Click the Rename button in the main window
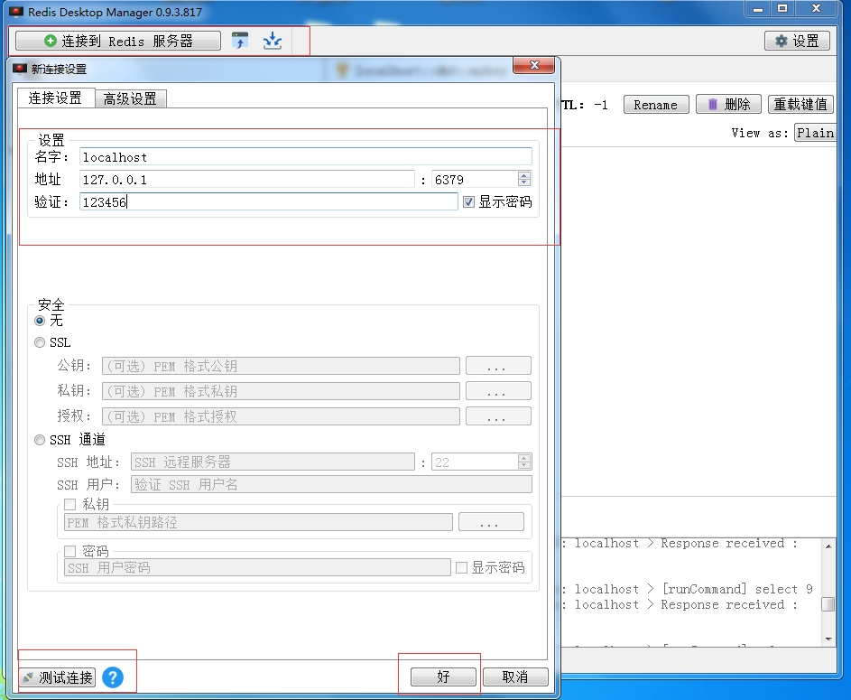The width and height of the screenshot is (851, 700). pyautogui.click(x=655, y=104)
